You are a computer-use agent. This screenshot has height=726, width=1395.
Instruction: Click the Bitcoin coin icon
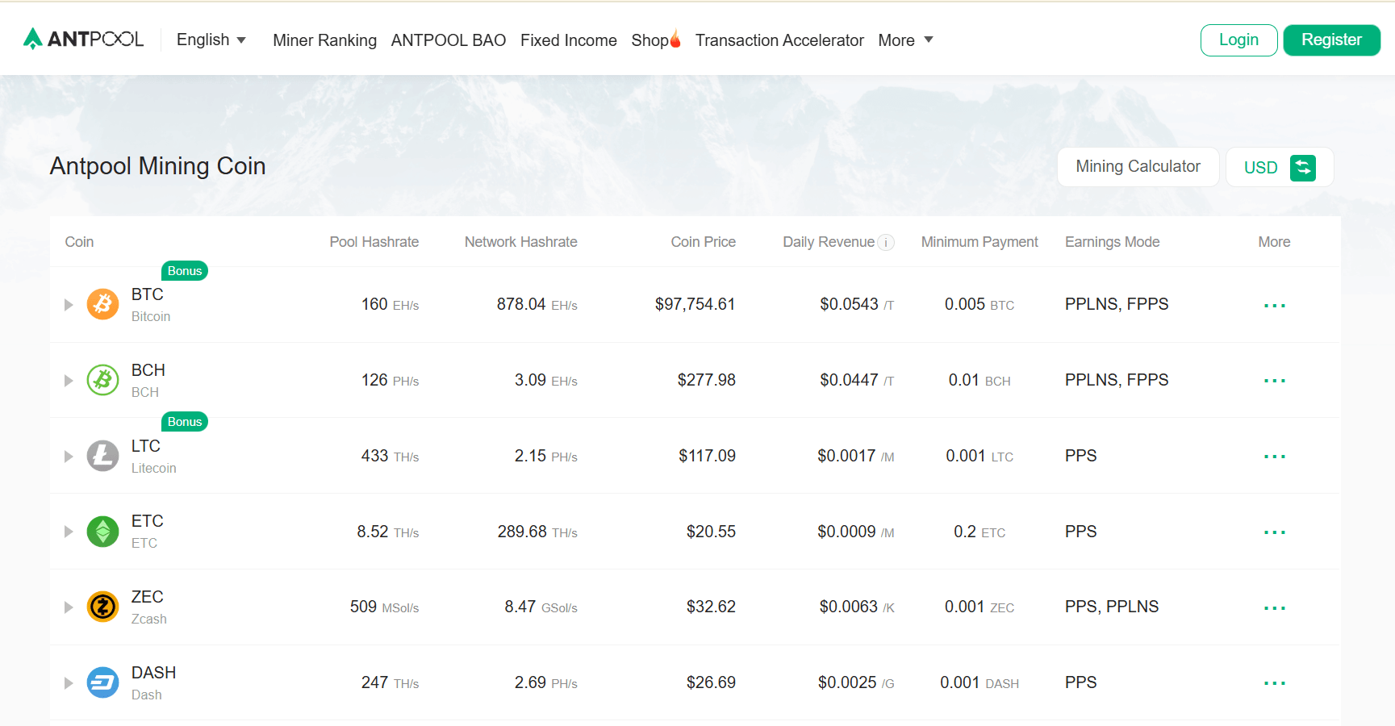(x=102, y=304)
